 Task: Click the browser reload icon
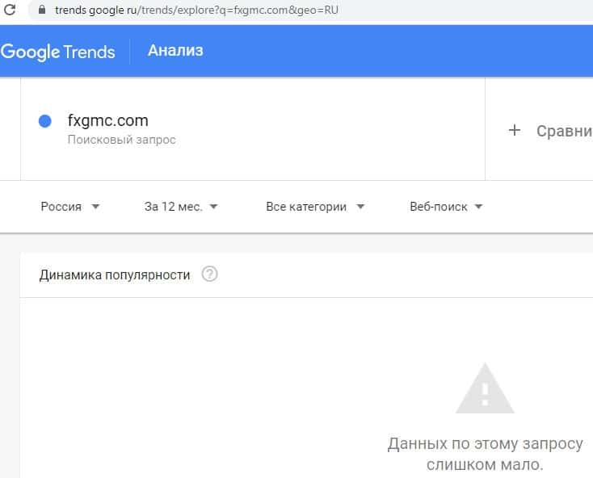(8, 10)
